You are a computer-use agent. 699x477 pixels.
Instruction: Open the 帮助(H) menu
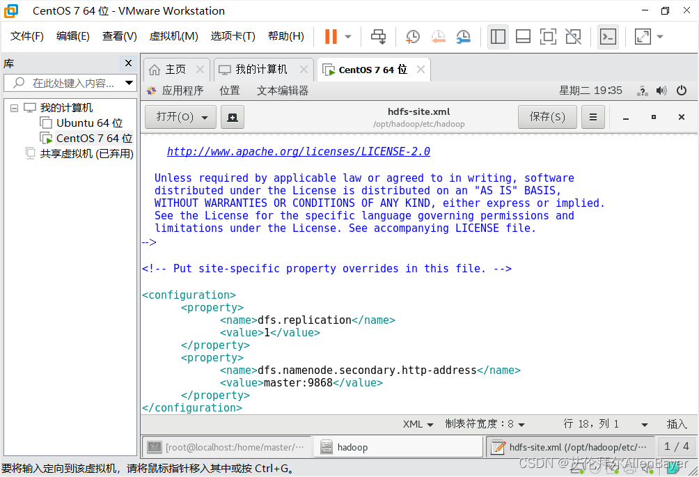[285, 36]
